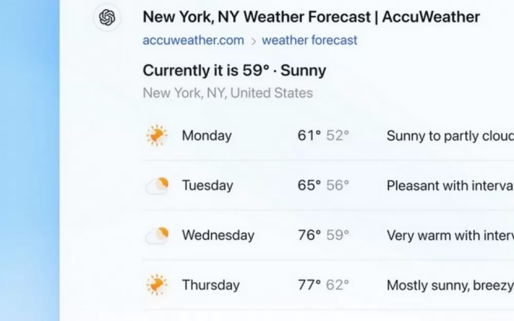Click the ChatGPT logo icon
The height and width of the screenshot is (321, 514).
pyautogui.click(x=107, y=18)
